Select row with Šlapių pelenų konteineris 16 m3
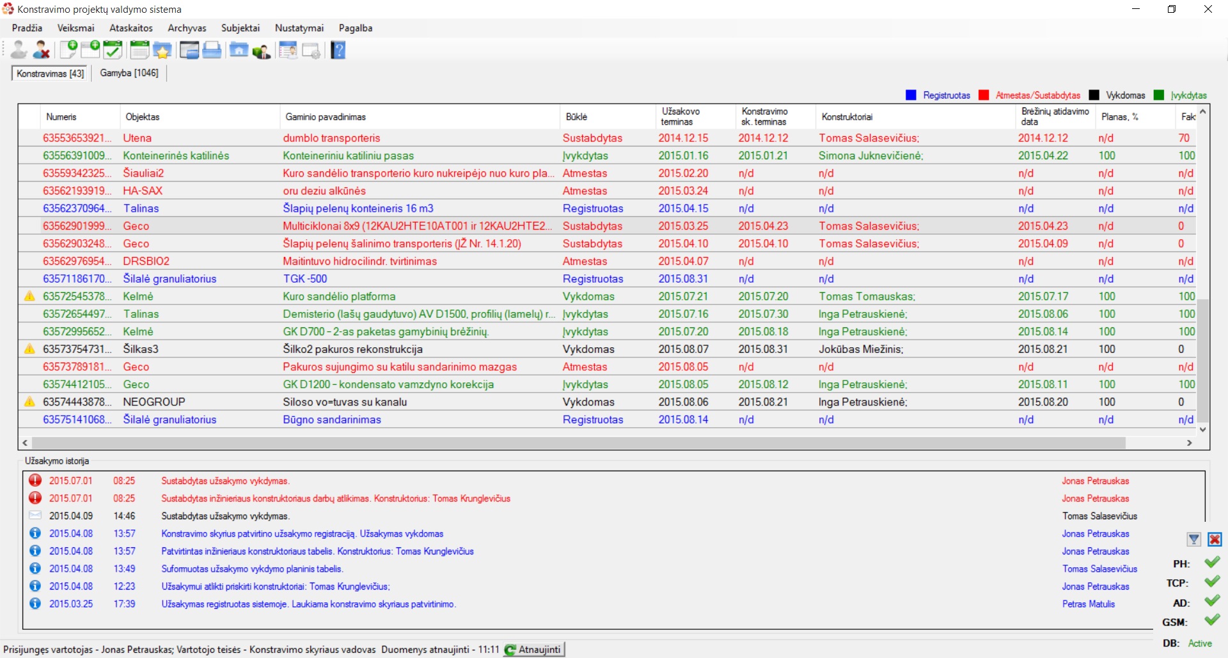1228x658 pixels. tap(608, 208)
